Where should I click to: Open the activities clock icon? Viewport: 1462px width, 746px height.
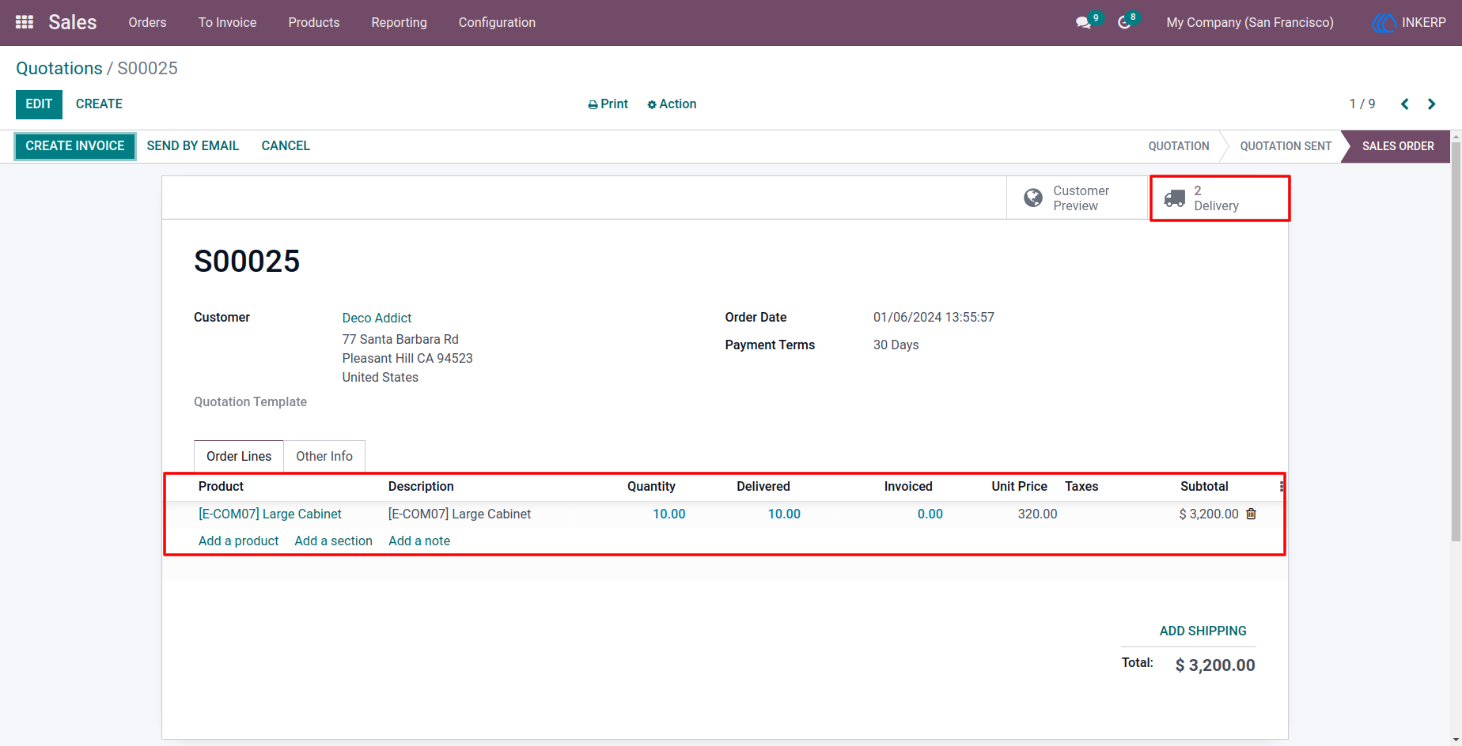click(x=1124, y=23)
